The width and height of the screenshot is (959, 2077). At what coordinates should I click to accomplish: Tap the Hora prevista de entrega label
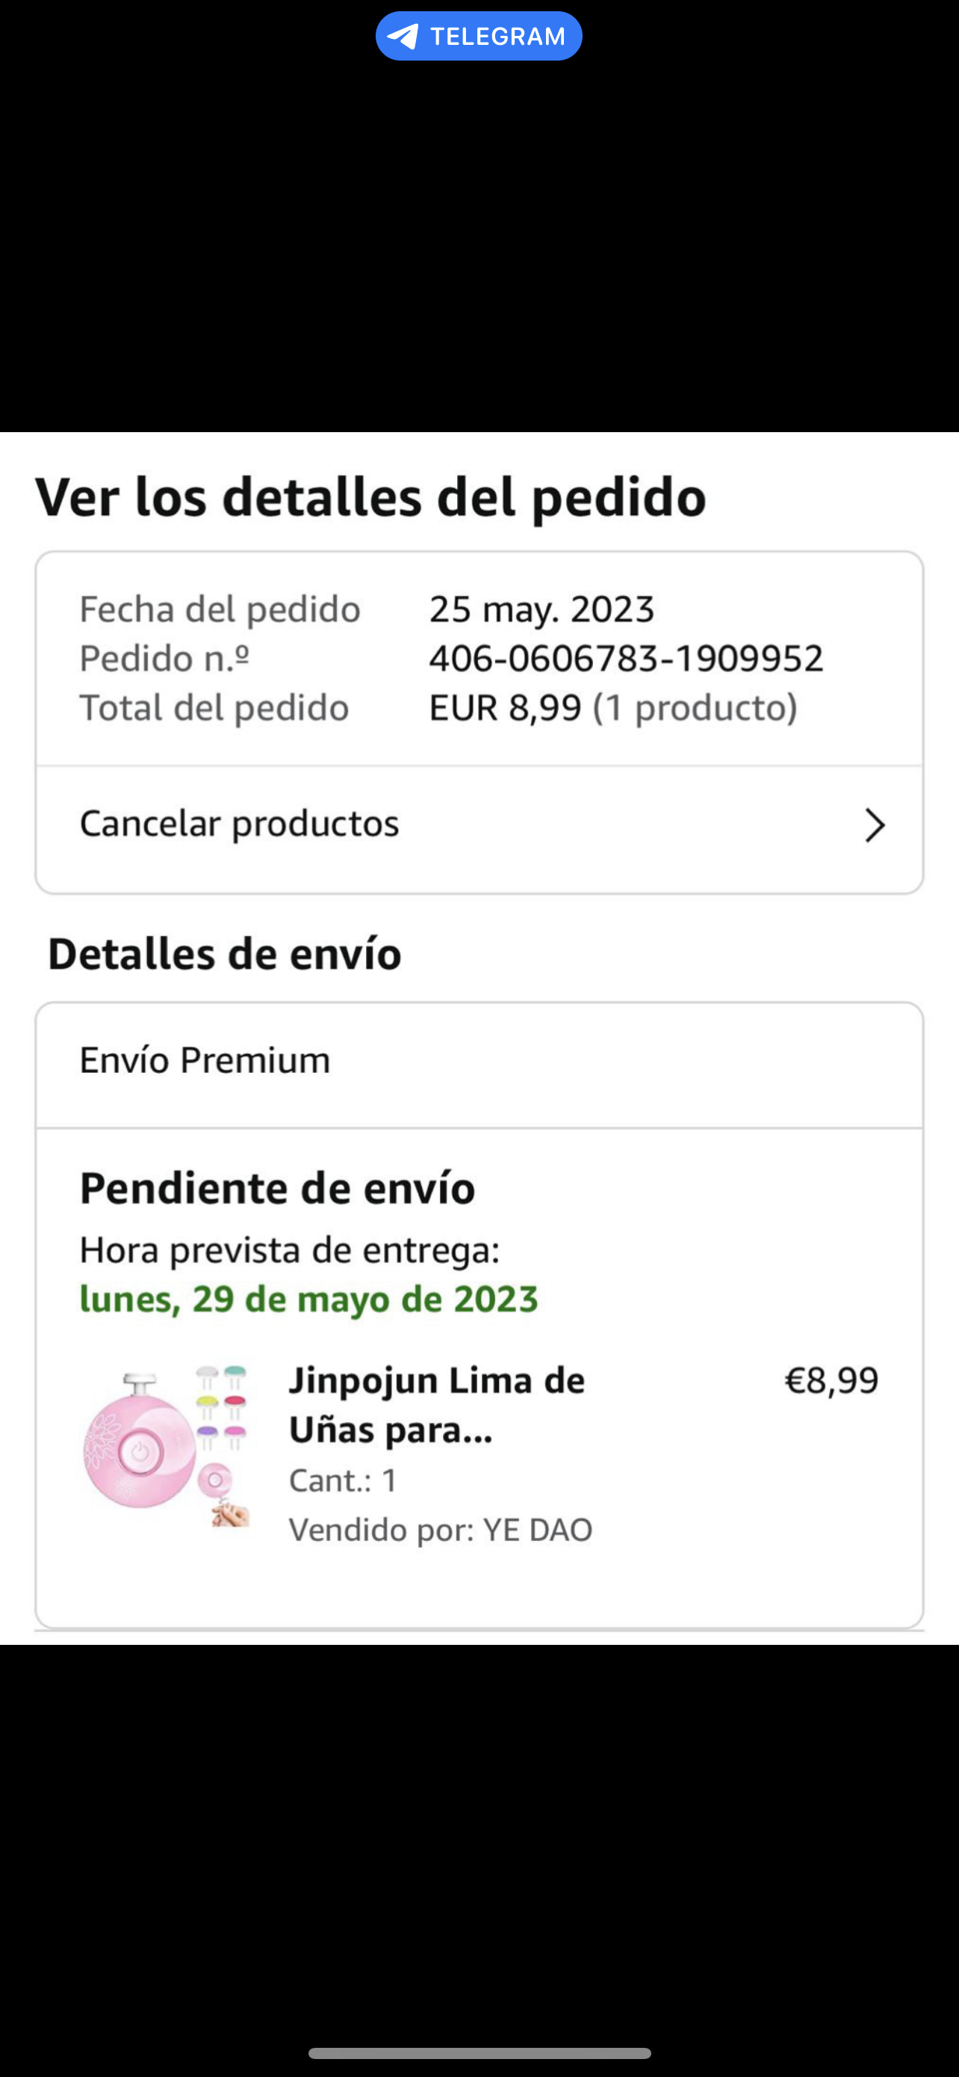coord(290,1251)
